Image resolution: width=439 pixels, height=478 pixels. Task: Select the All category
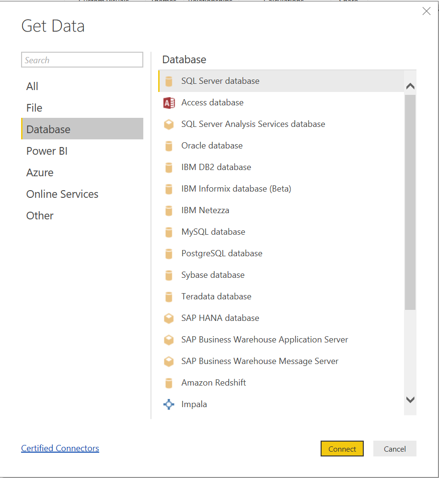82,86
